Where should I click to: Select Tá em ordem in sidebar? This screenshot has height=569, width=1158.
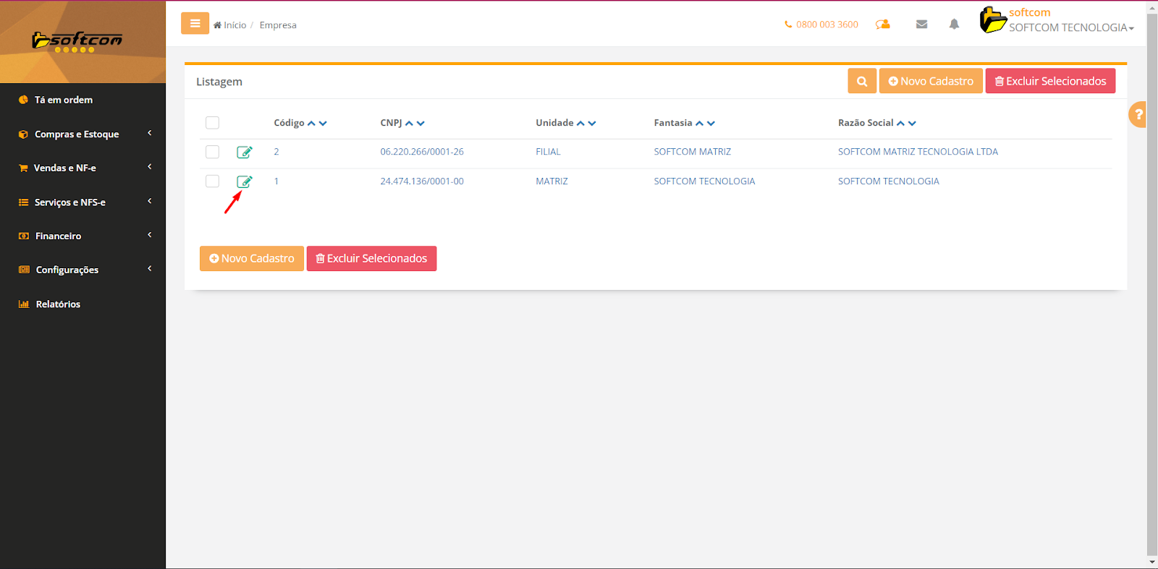tap(64, 100)
